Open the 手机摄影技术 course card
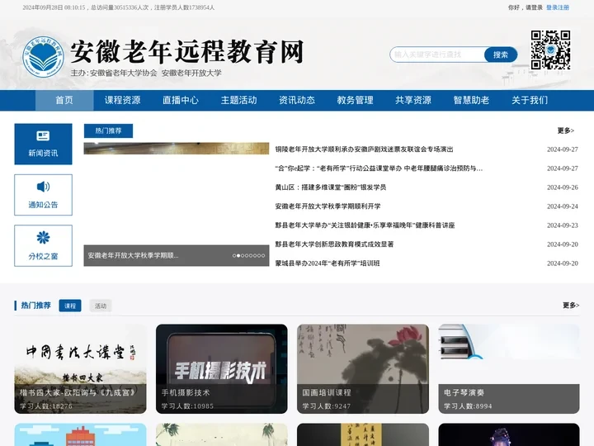The height and width of the screenshot is (446, 594). click(222, 368)
